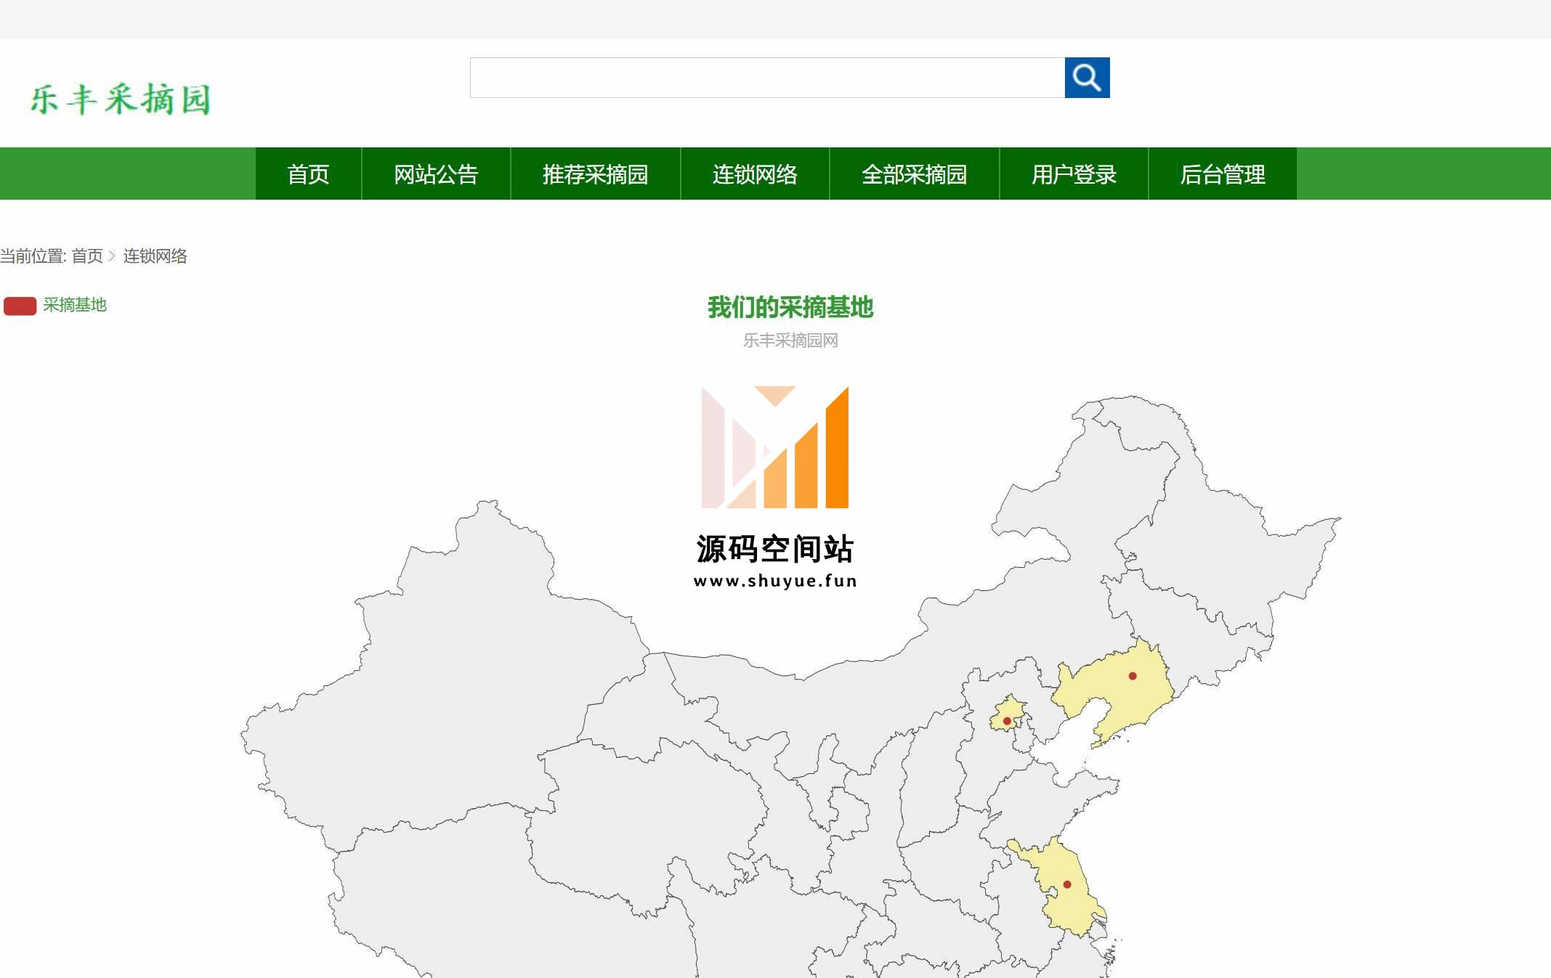
Task: Open 后台管理 in the navigation
Action: (1223, 174)
